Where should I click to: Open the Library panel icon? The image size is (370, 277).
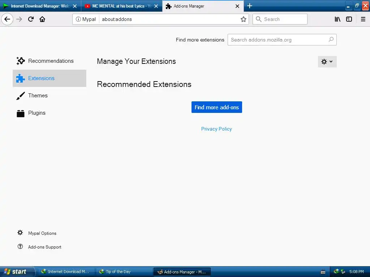pyautogui.click(x=337, y=19)
